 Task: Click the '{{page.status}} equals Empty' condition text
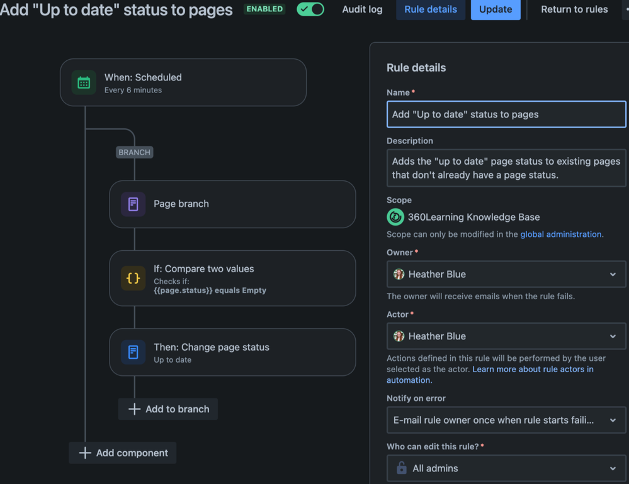coord(210,290)
